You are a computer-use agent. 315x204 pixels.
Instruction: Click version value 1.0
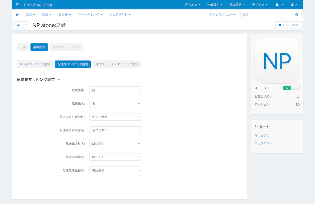(x=298, y=104)
